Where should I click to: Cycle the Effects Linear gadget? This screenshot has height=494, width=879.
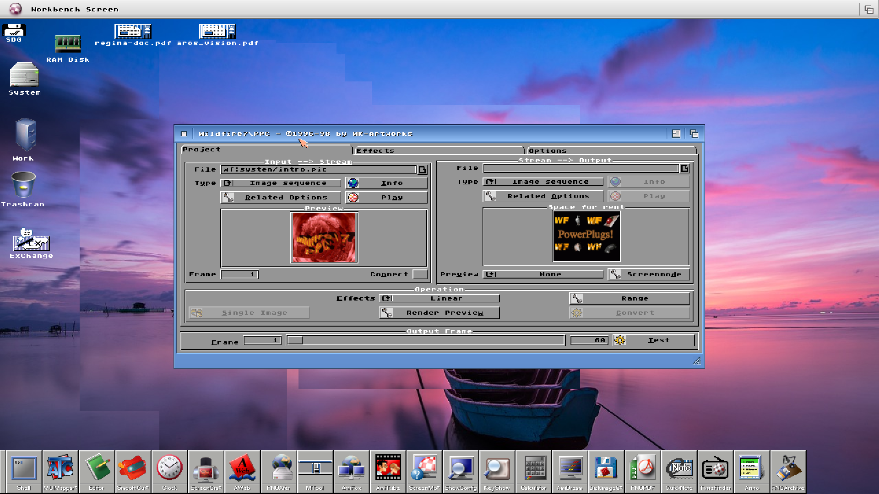coord(439,298)
